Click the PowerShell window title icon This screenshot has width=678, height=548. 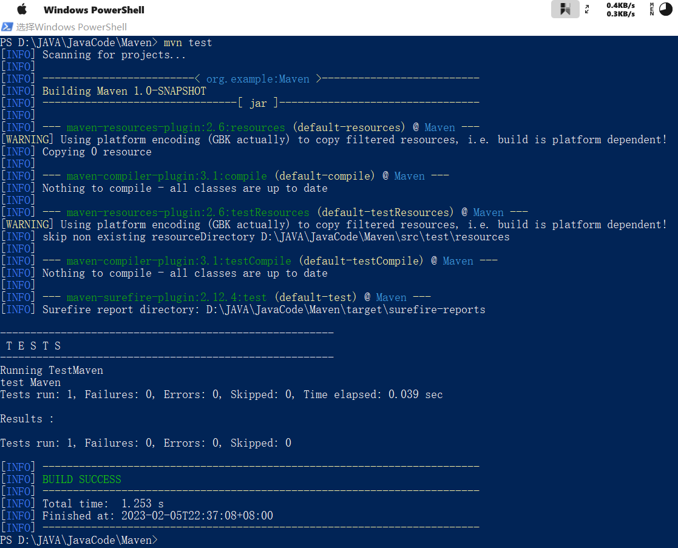click(x=7, y=27)
